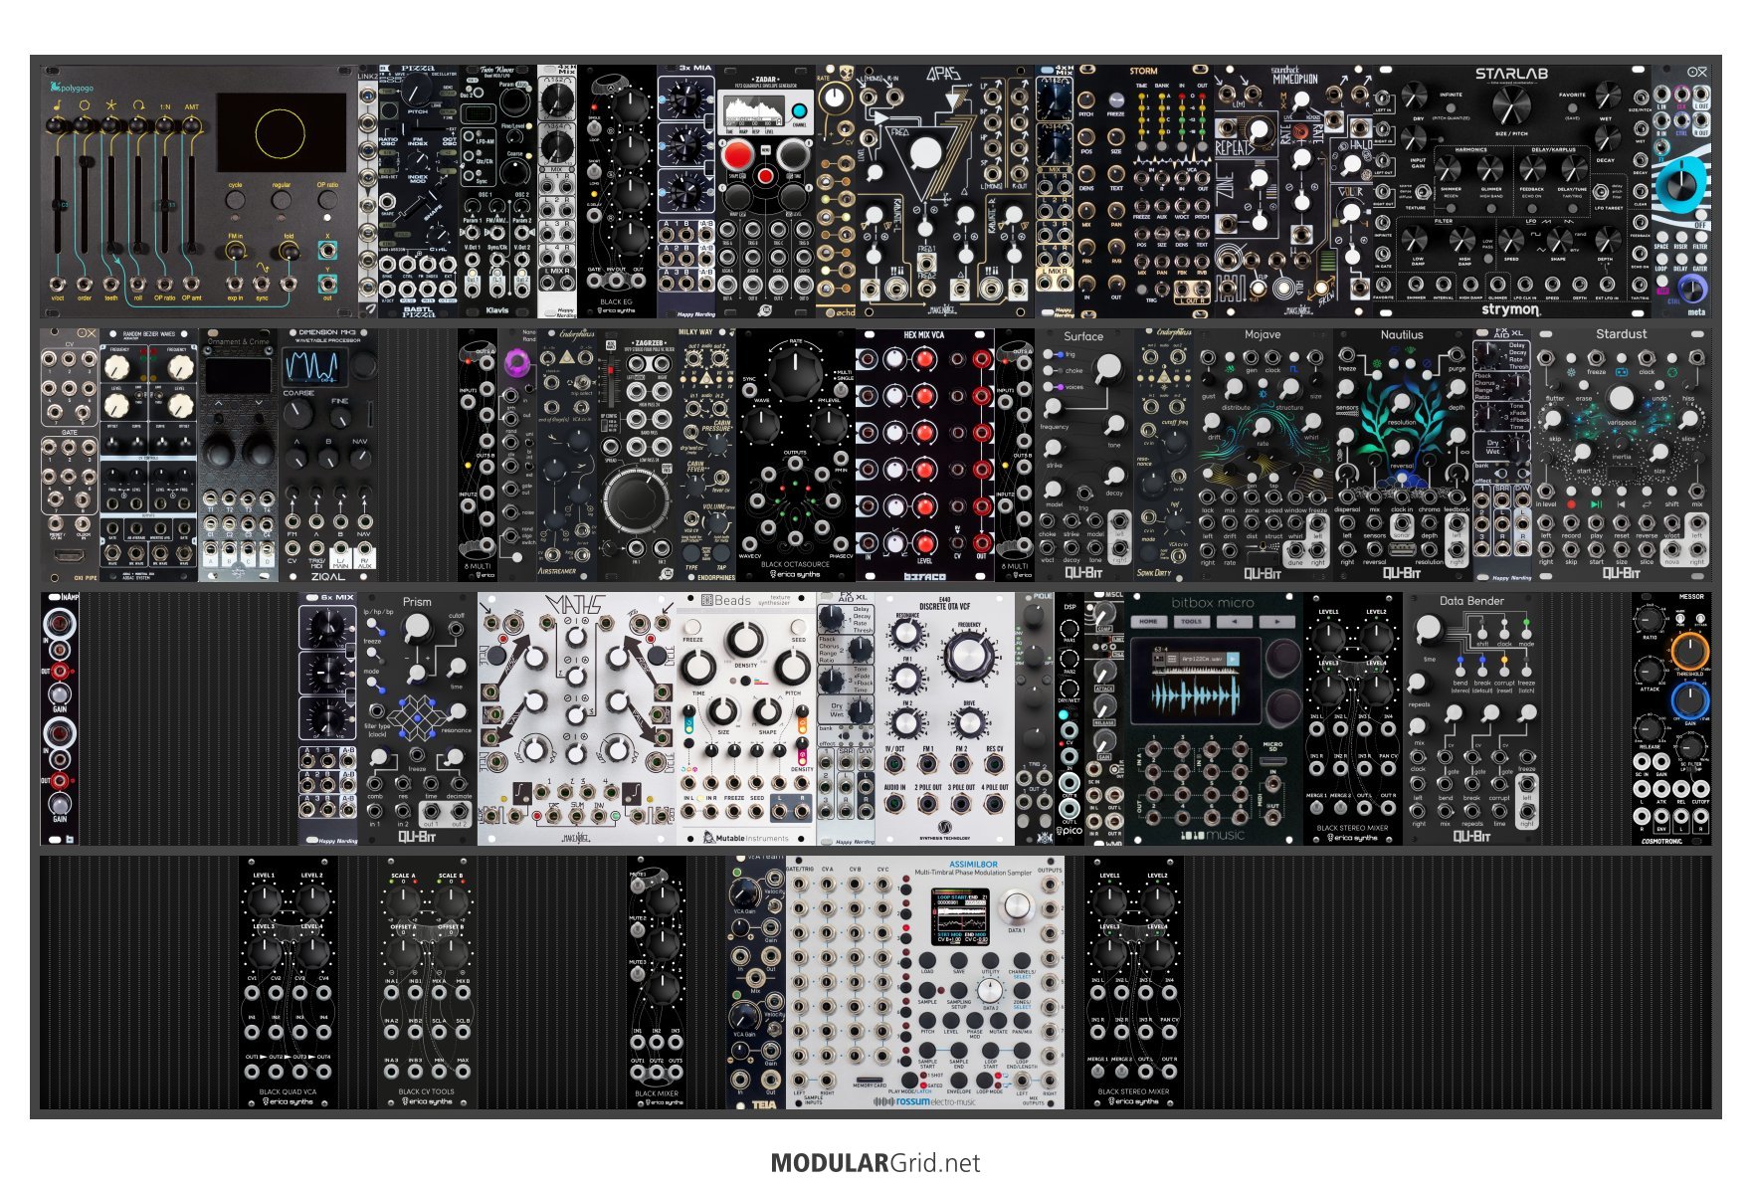Viewport: 1752px width, 1184px height.
Task: Click the polygogo X output jack
Action: pyautogui.click(x=327, y=251)
